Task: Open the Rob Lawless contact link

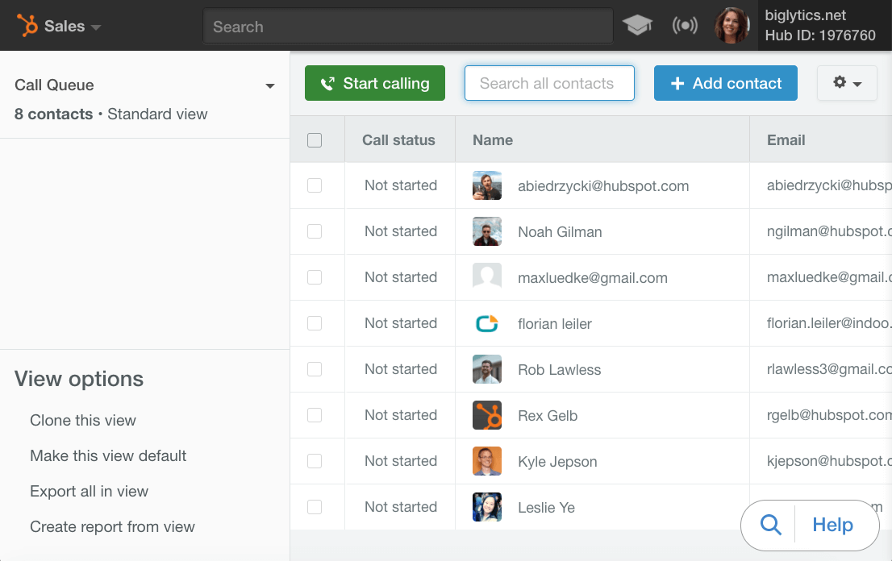Action: click(559, 370)
